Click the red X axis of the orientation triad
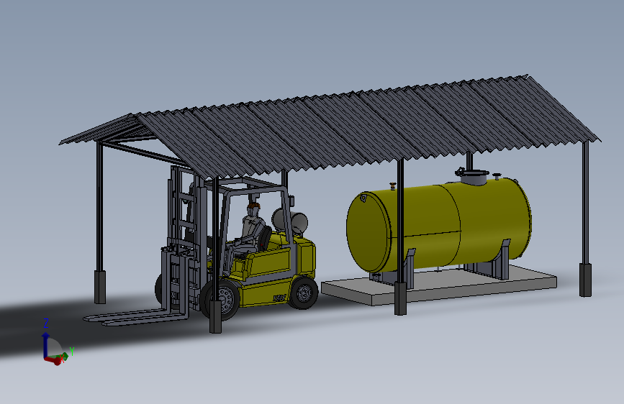Viewport: 624px width, 404px height. 53,360
